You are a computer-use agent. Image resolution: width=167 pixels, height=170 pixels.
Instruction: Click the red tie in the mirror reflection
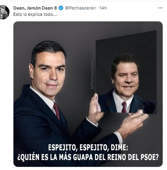124,107
